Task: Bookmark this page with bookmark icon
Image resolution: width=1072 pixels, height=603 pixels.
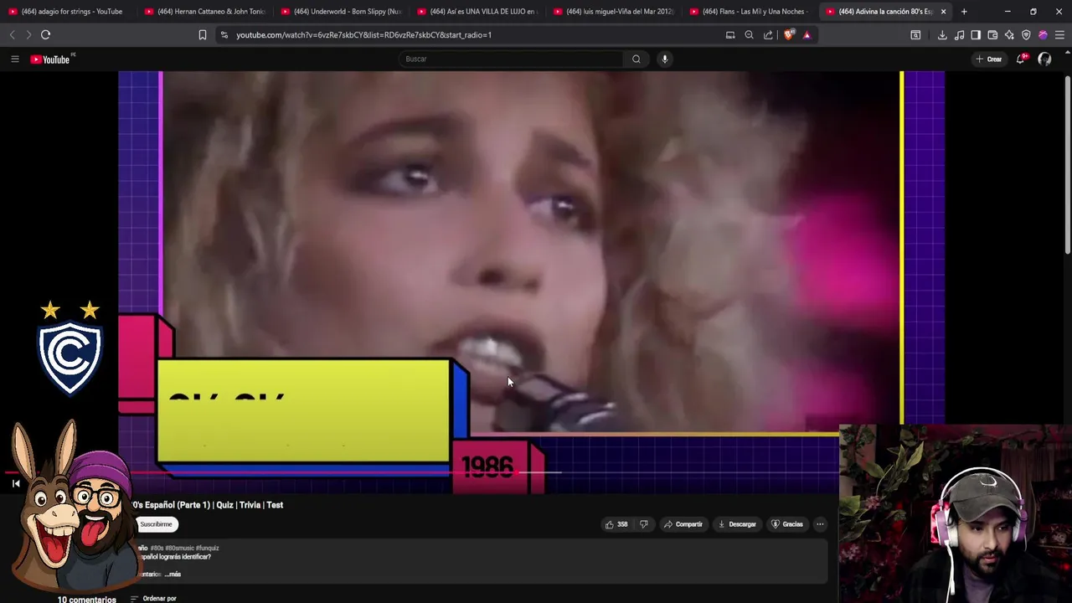Action: [202, 34]
